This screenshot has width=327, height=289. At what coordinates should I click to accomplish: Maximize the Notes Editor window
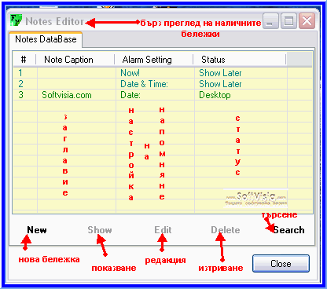[288, 20]
